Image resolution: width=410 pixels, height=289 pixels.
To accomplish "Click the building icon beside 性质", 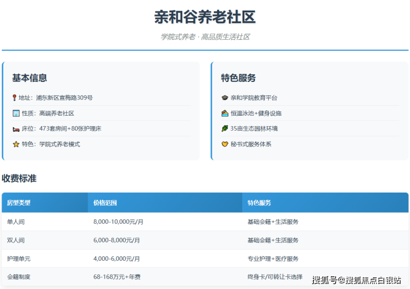I will click(x=16, y=113).
